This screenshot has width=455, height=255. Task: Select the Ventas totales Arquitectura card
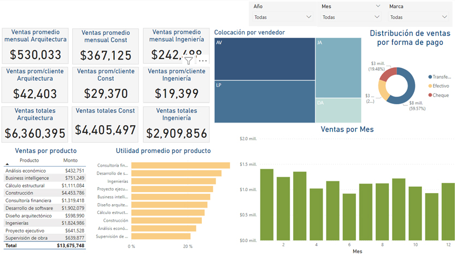point(36,124)
